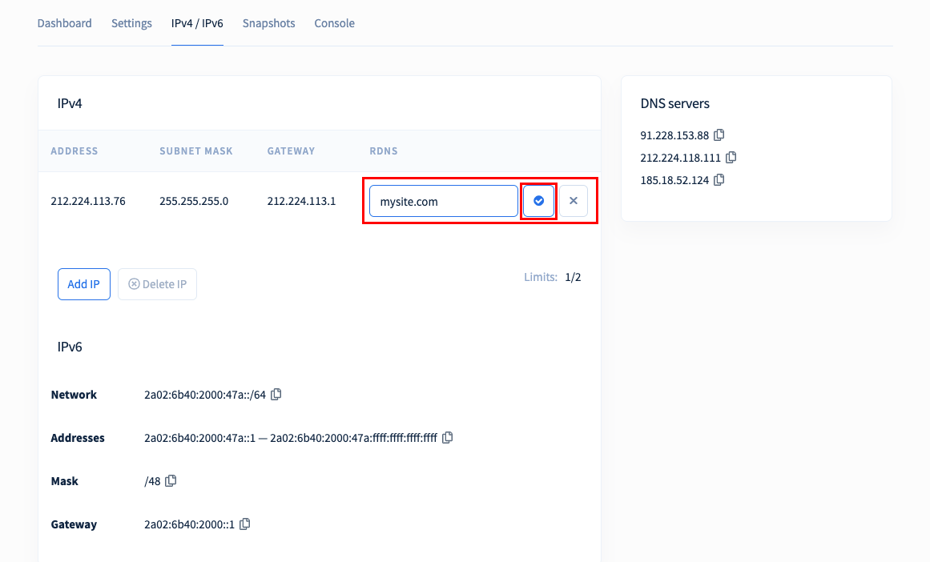The image size is (930, 562).
Task: Select the IPv6 gateway 2a02:6b40:2000::1 text
Action: (x=190, y=524)
